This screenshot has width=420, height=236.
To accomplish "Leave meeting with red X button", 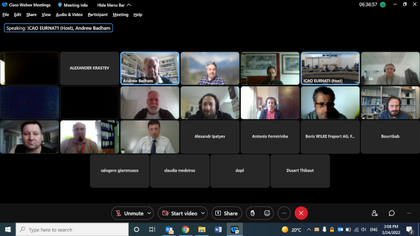I will (x=301, y=213).
